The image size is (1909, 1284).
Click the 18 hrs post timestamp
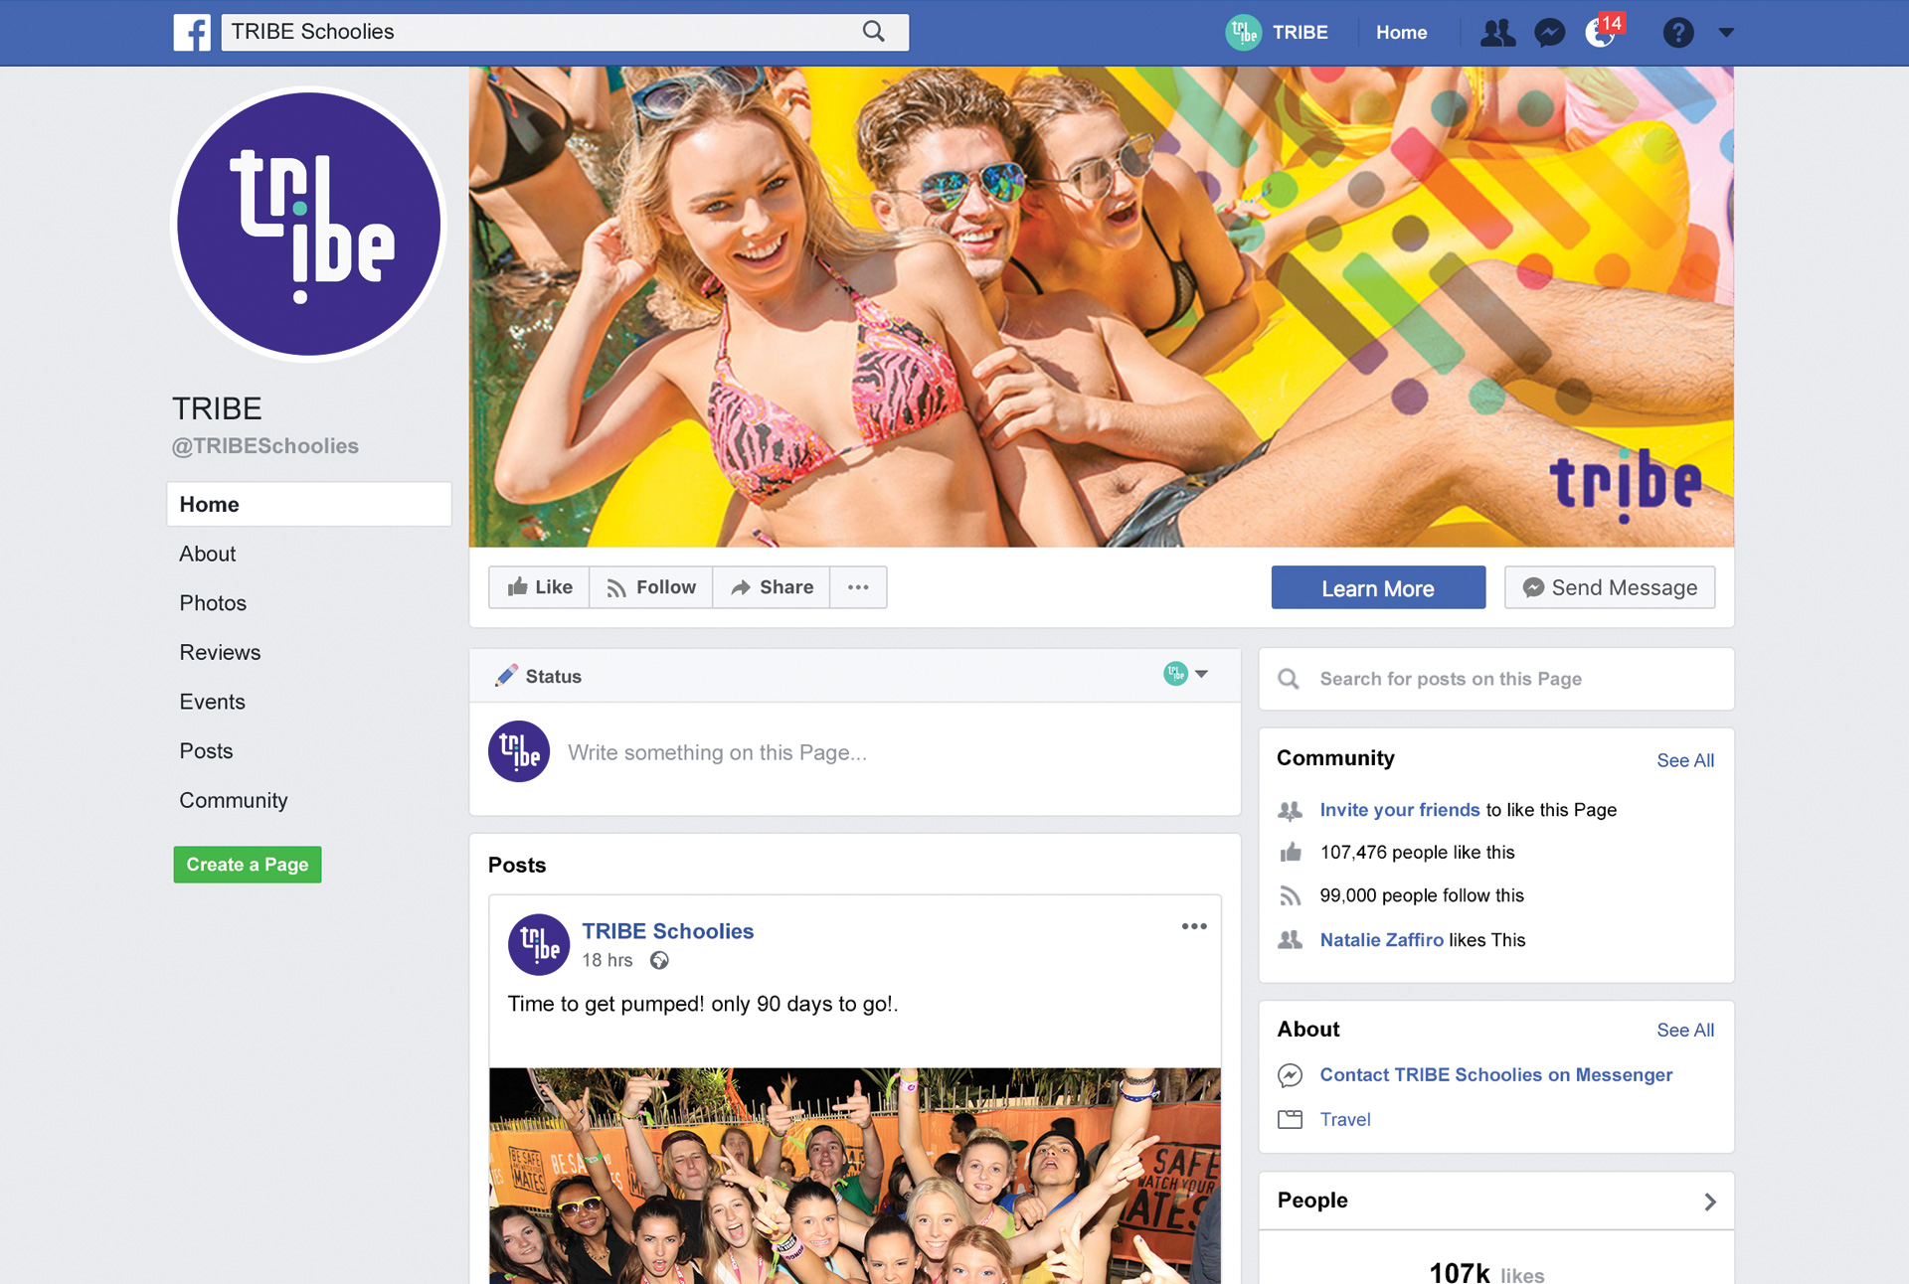coord(607,960)
